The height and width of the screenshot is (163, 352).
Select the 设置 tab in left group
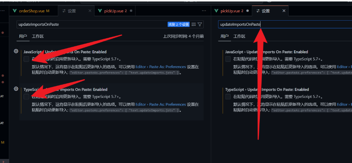pyautogui.click(x=76, y=11)
